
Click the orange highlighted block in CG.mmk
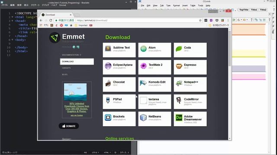249,30
